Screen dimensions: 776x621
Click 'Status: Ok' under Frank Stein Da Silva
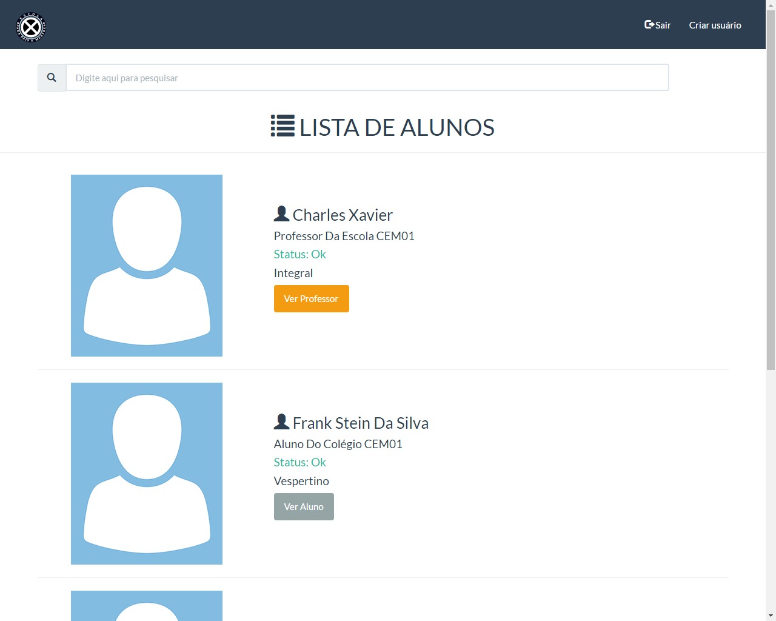click(x=299, y=462)
